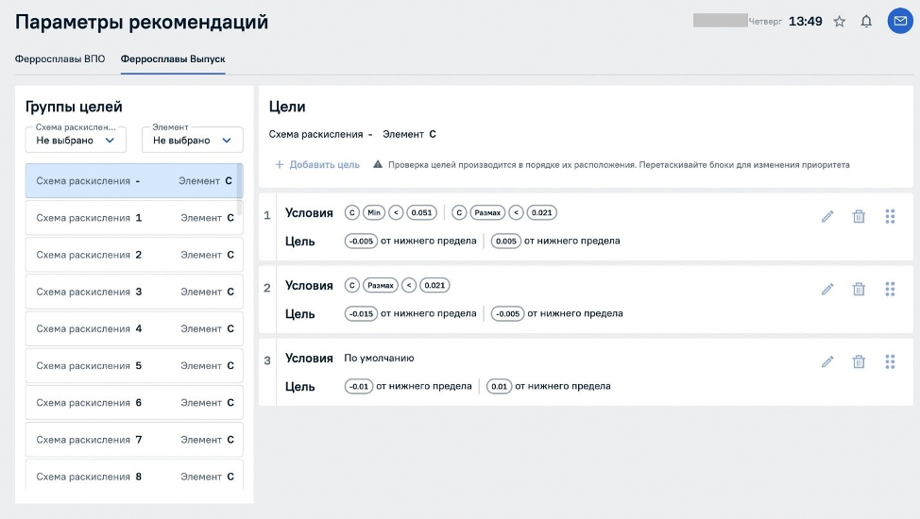Click the star favorites icon in header
This screenshot has width=920, height=519.
click(x=839, y=22)
